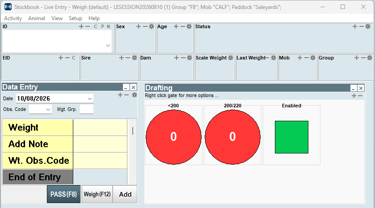The height and width of the screenshot is (208, 375).
Task: Click the Add Note value cell
Action: tap(100, 144)
